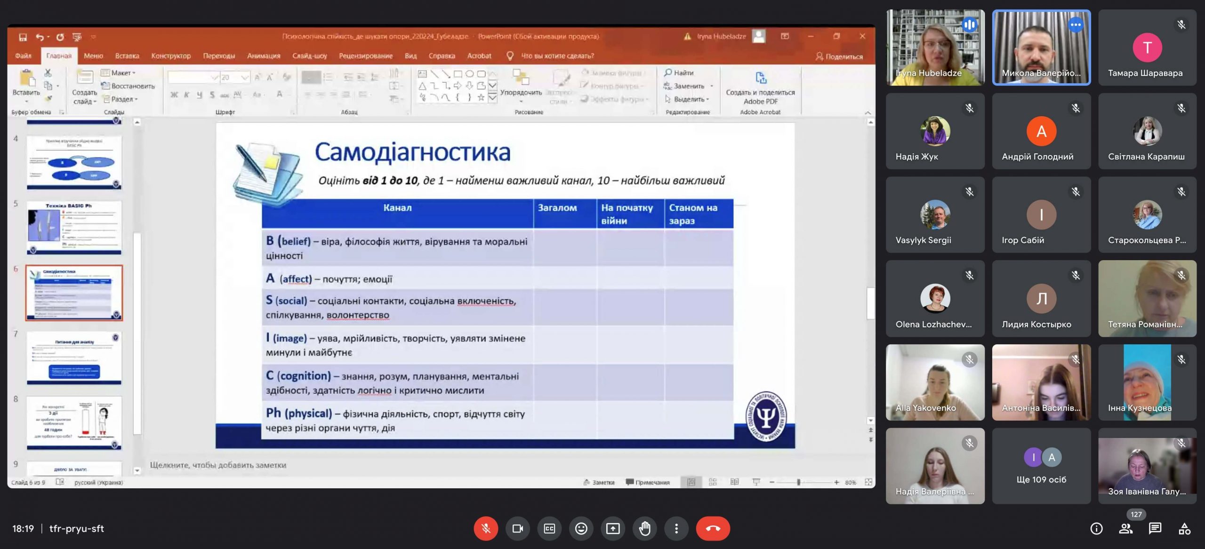Screen dimensions: 1205x549
Task: Open the chat panel icon
Action: click(1155, 529)
